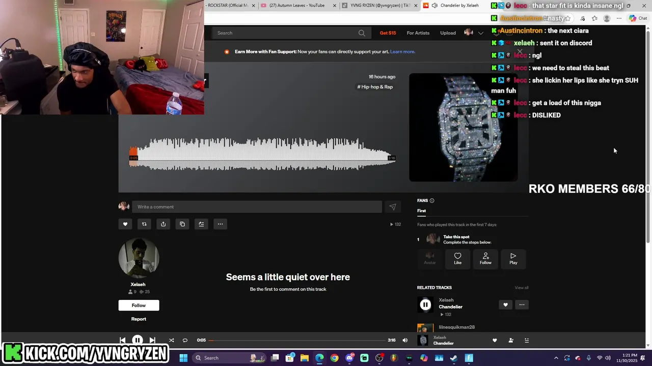Pause playback in the bottom player

pyautogui.click(x=138, y=340)
